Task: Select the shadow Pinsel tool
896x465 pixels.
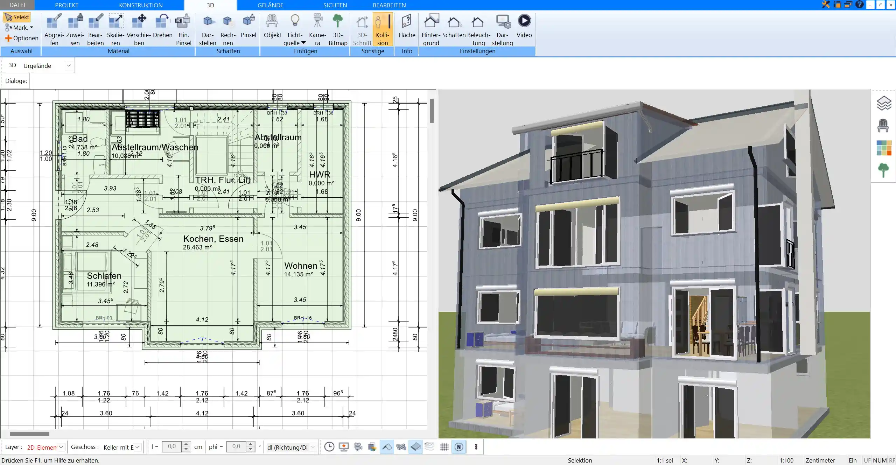Action: coord(248,26)
